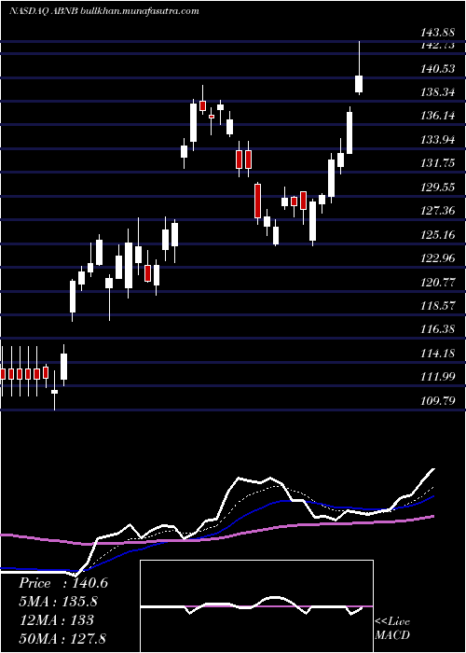Image resolution: width=466 pixels, height=653 pixels.
Task: Click the 143.88 price level label
Action: coord(438,32)
